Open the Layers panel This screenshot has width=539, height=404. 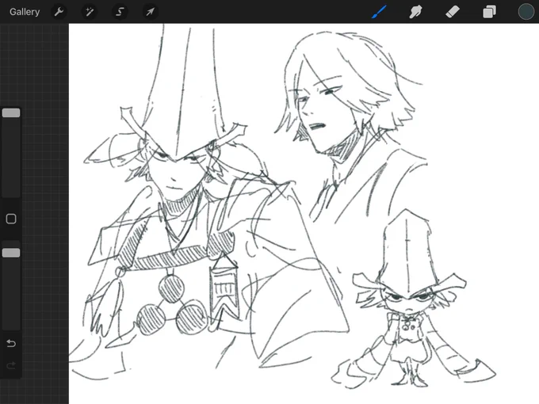click(489, 12)
